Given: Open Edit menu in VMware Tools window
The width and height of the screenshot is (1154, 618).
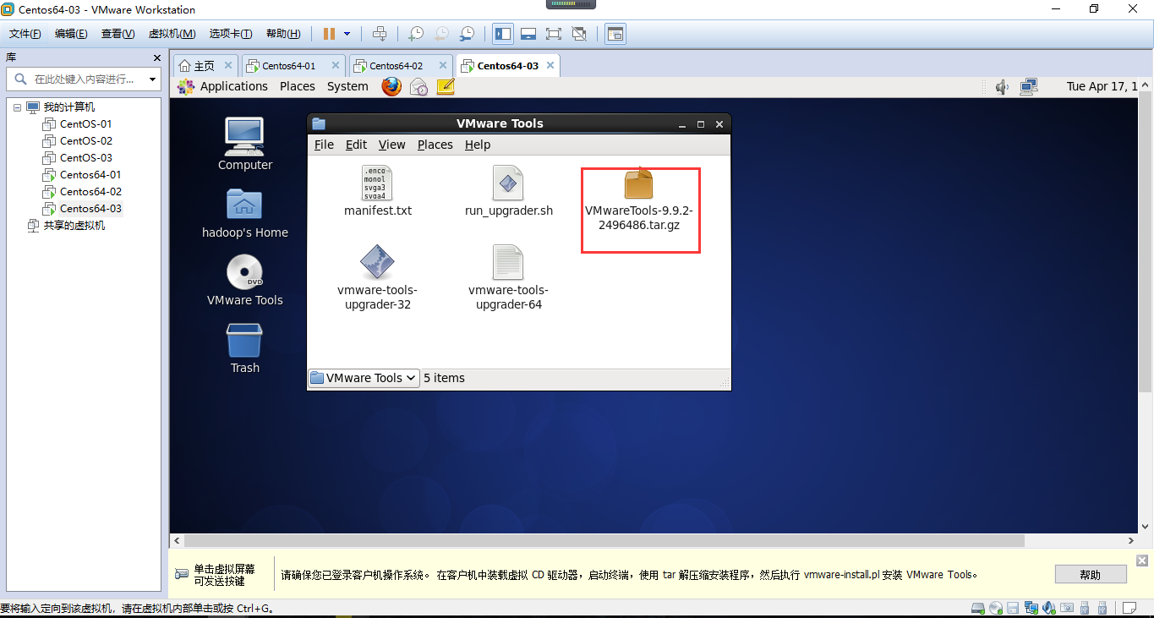Looking at the screenshot, I should coord(356,145).
